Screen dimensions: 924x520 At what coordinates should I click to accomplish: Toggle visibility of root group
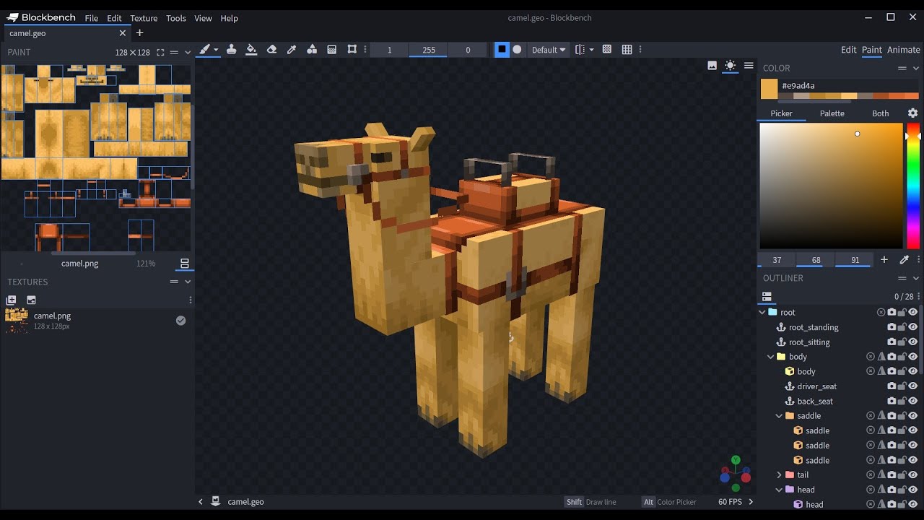[x=913, y=313]
